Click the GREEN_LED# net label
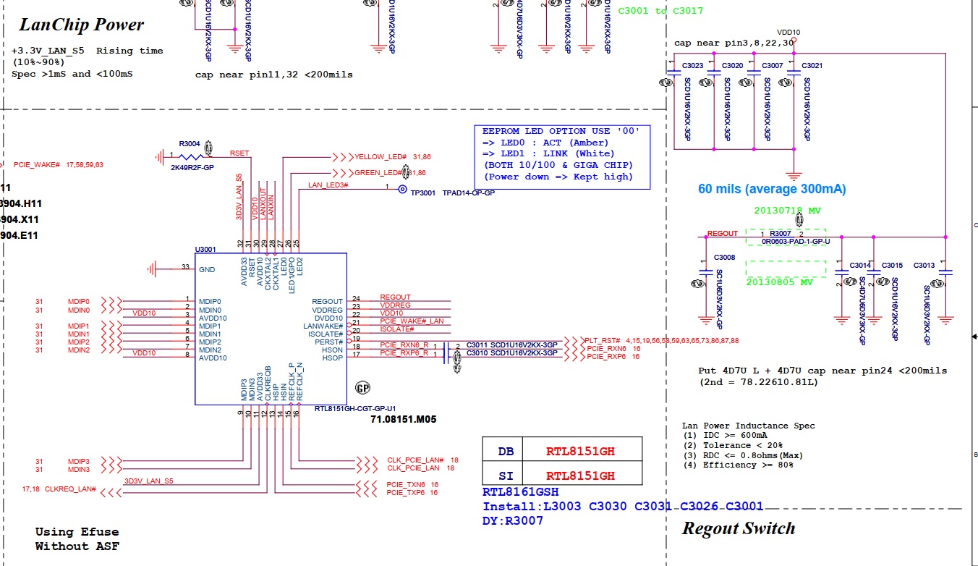 click(x=378, y=173)
